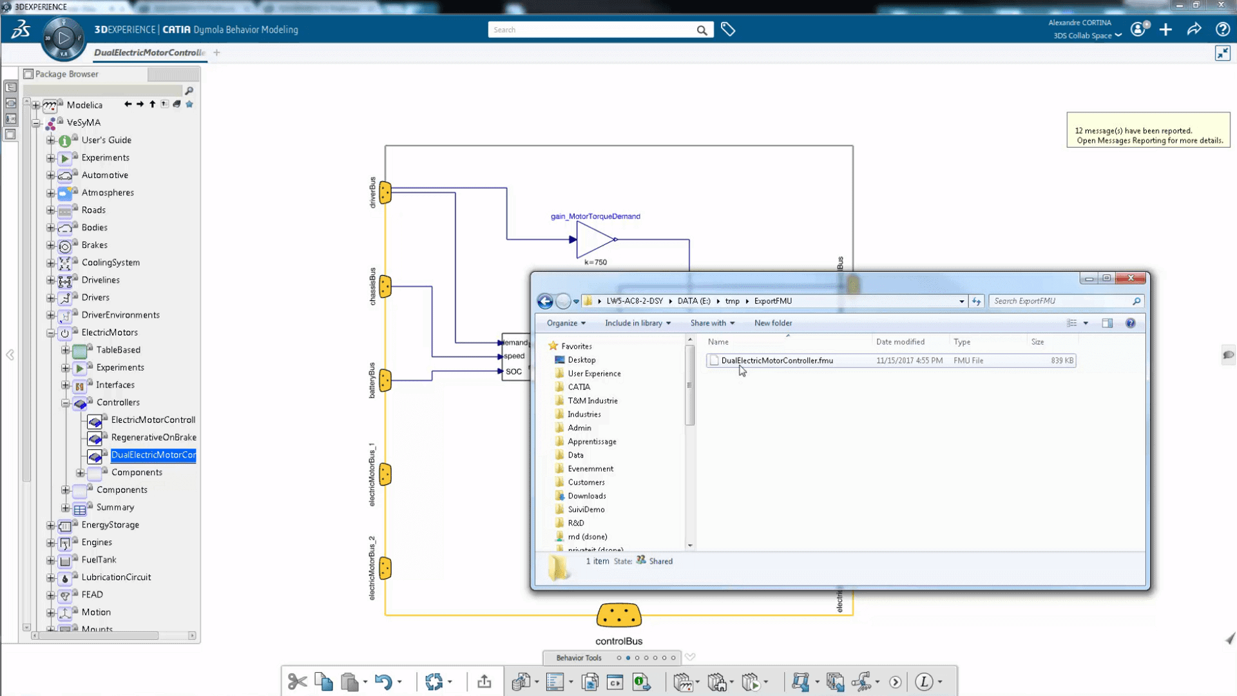Screen dimensions: 1237x696
Task: Click the Share arrow icon in top bar
Action: [x=1194, y=30]
